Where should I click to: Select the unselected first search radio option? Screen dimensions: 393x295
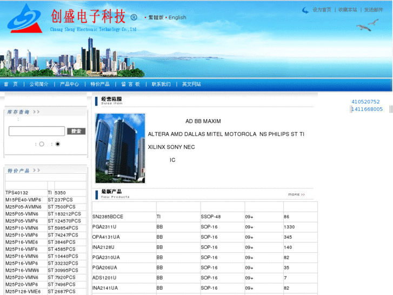tap(42, 144)
